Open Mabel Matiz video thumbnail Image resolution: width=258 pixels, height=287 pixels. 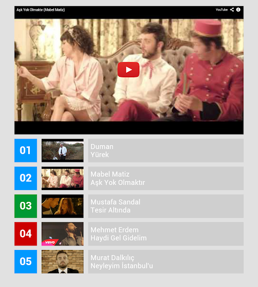click(62, 178)
